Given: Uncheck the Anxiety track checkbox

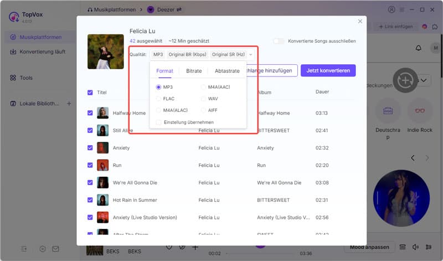Looking at the screenshot, I should 90,147.
